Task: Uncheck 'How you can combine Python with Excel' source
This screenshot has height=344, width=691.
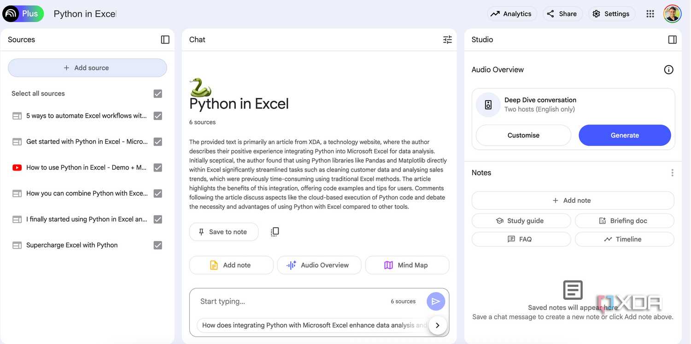Action: 158,194
